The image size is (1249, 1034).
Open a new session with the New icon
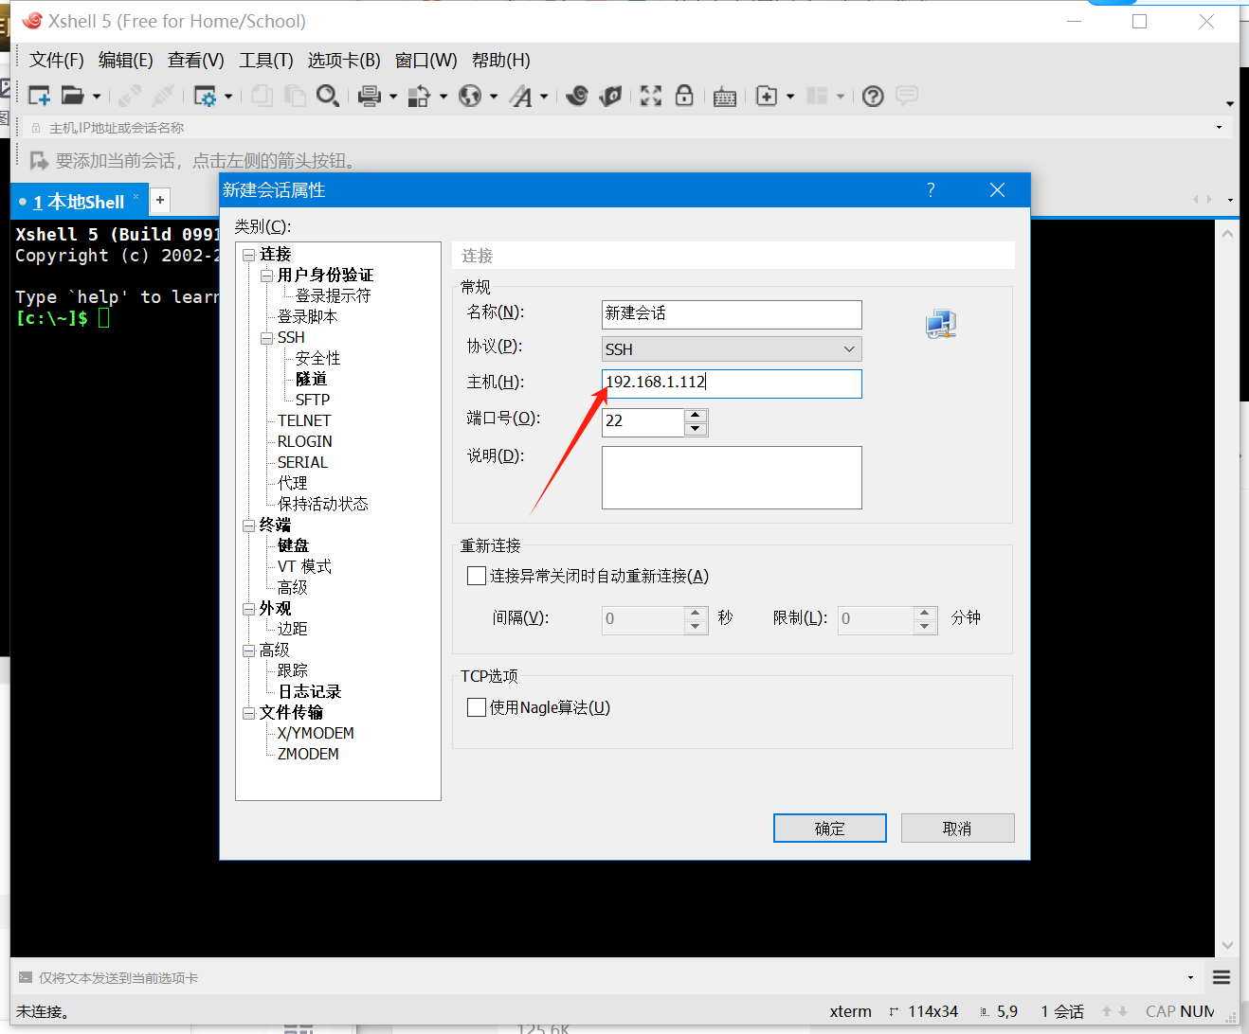coord(38,95)
